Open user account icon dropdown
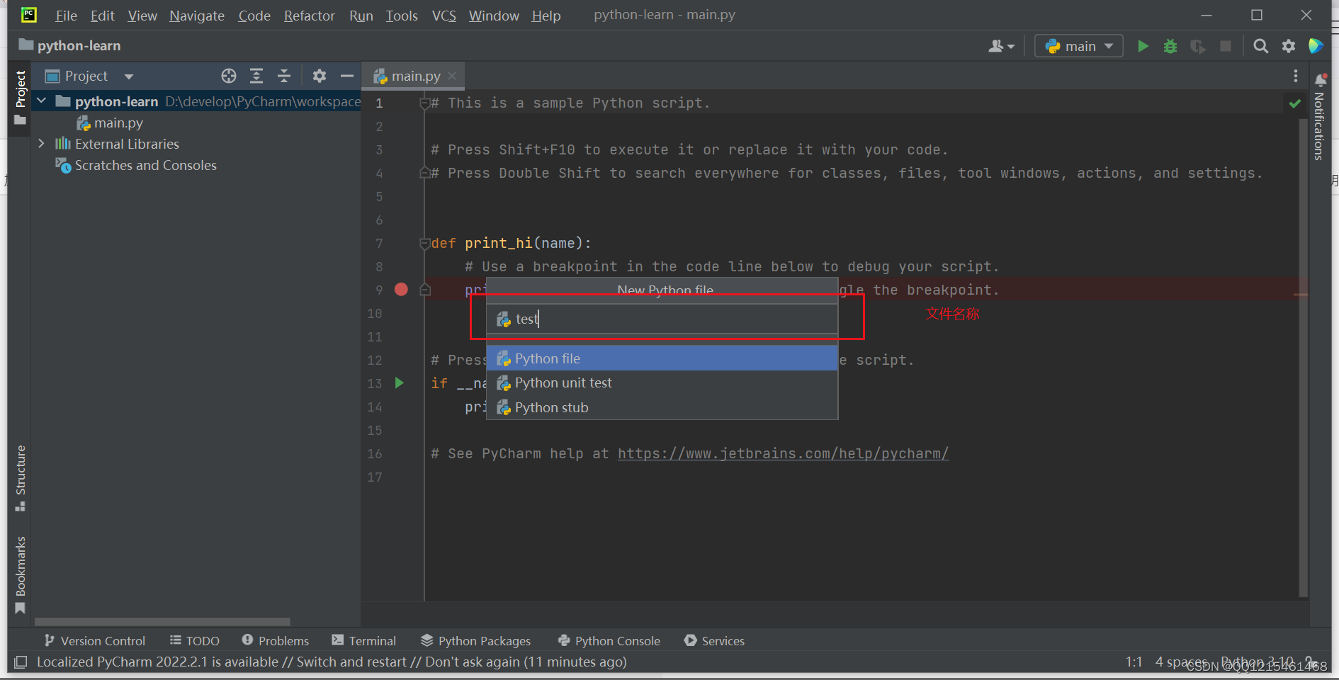The height and width of the screenshot is (680, 1339). 1002,46
